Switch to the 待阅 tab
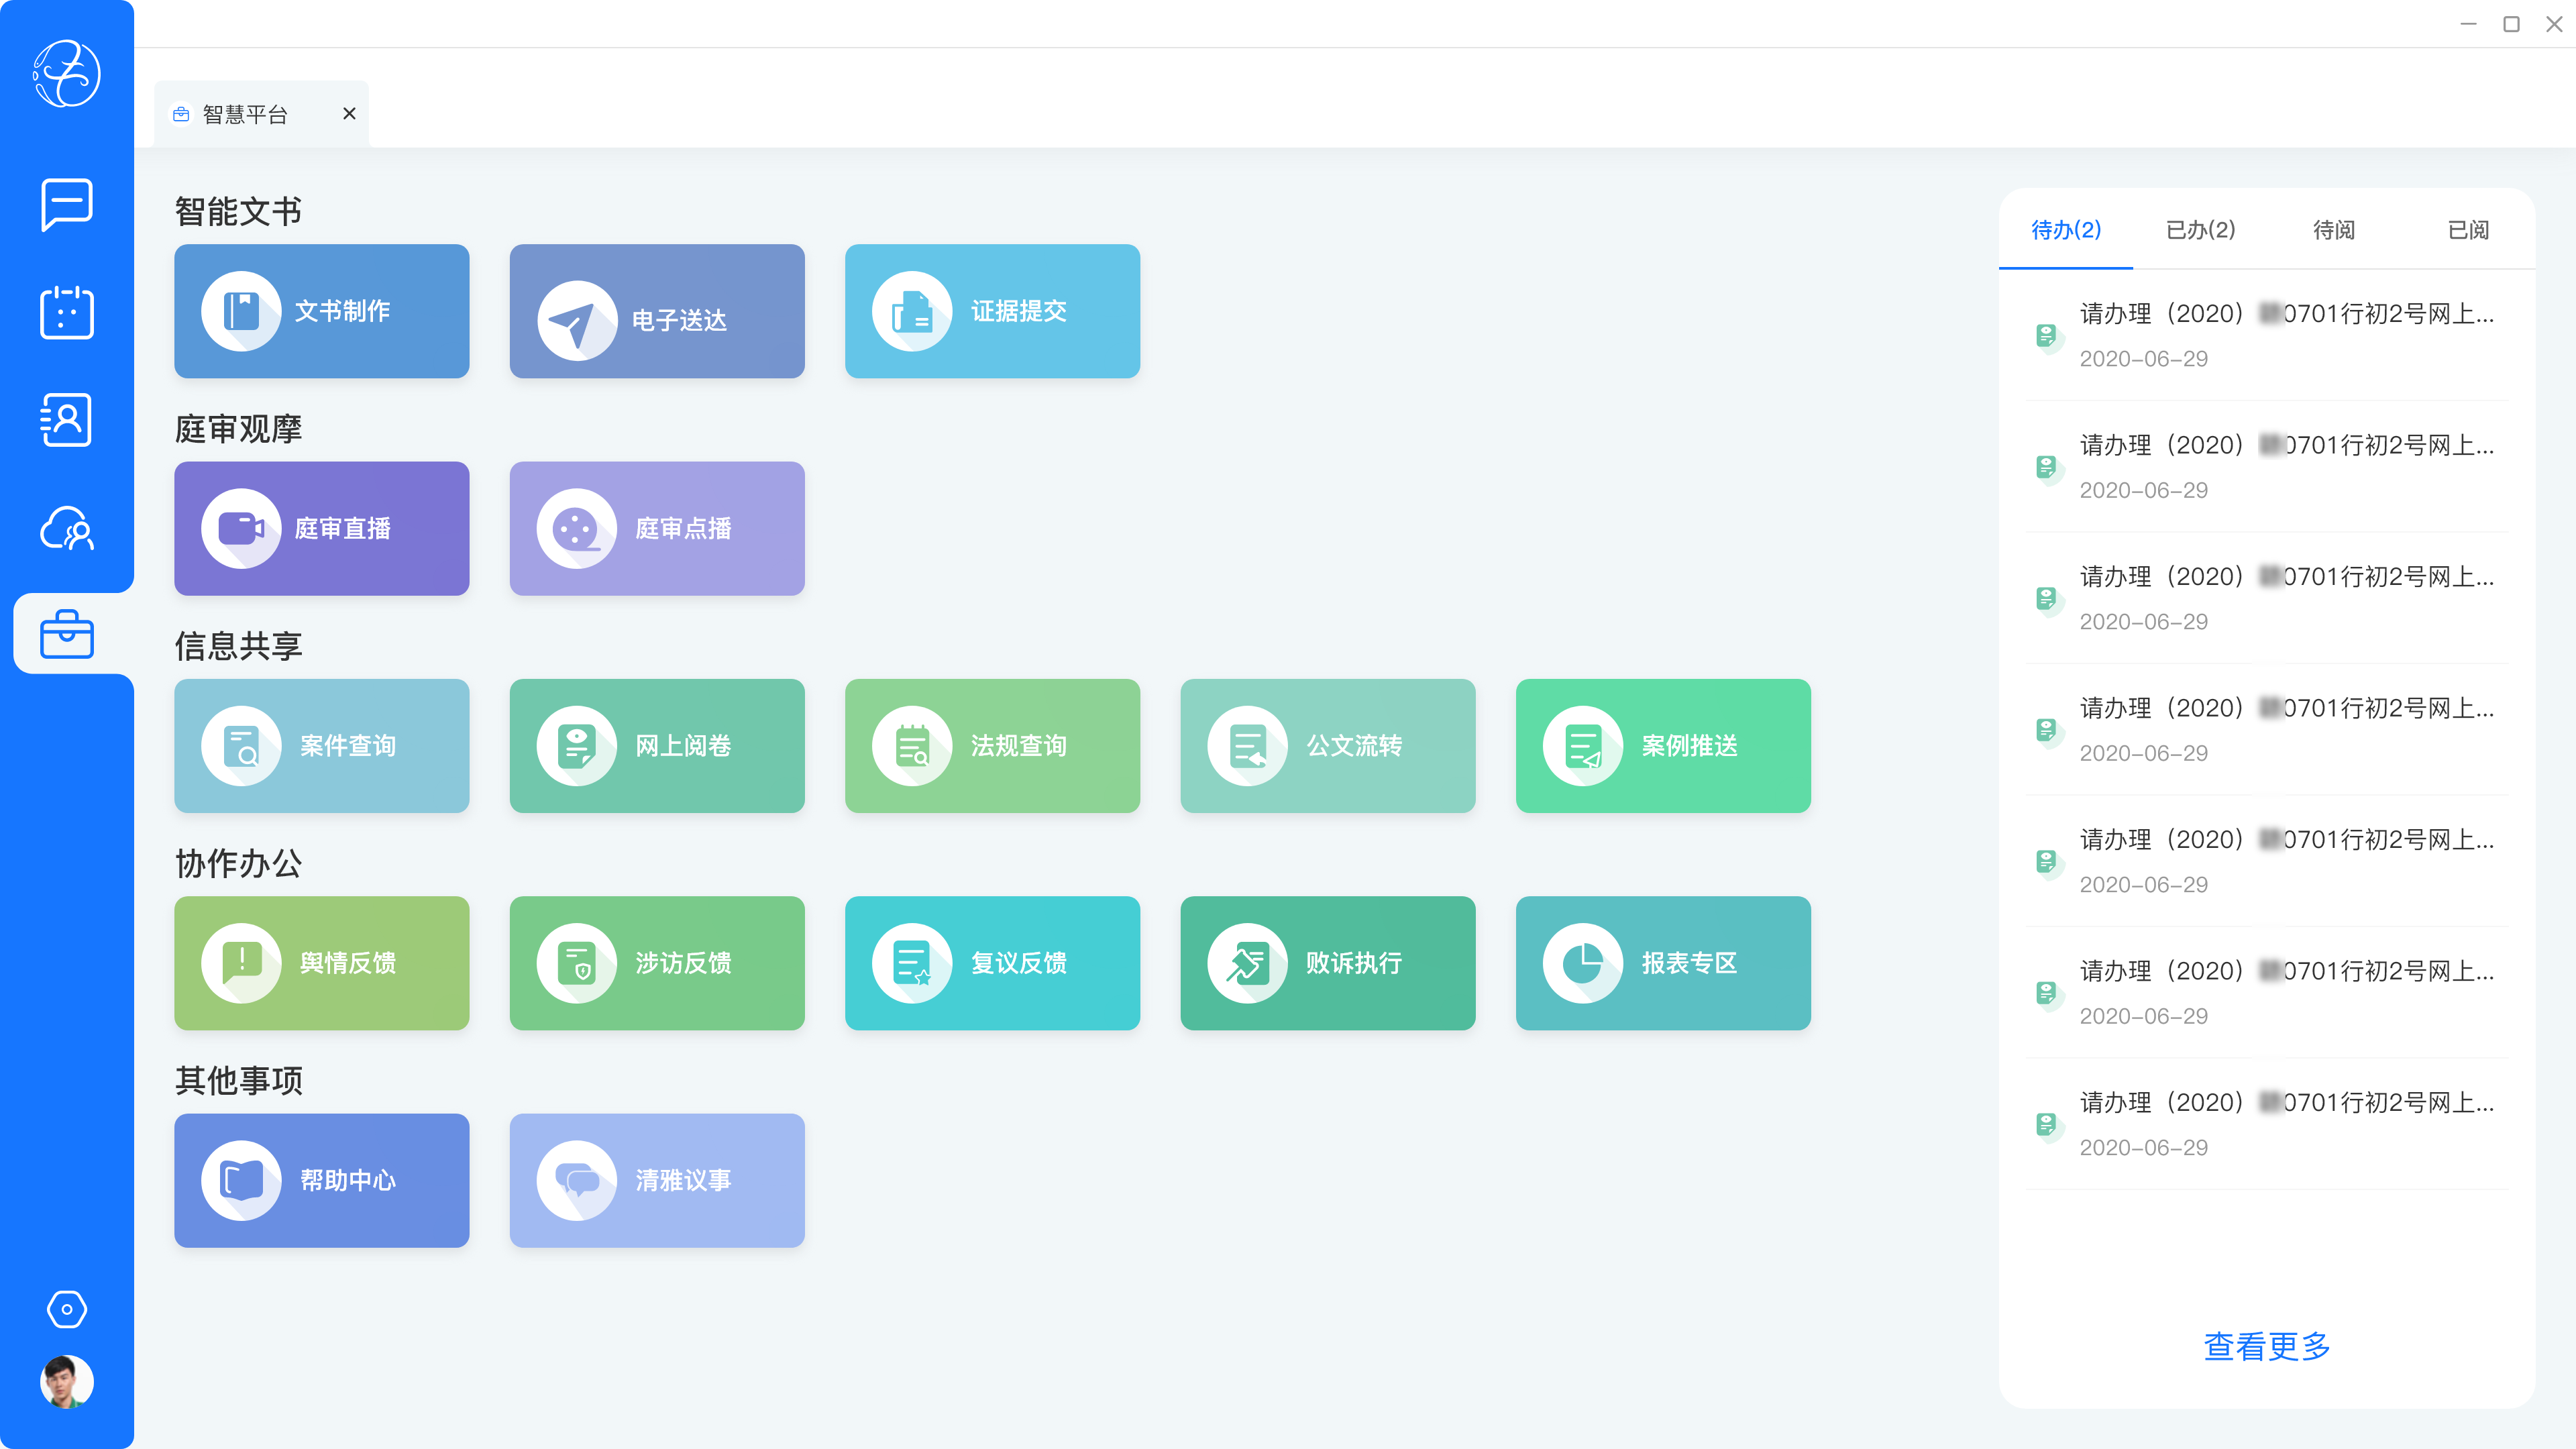 tap(2334, 230)
